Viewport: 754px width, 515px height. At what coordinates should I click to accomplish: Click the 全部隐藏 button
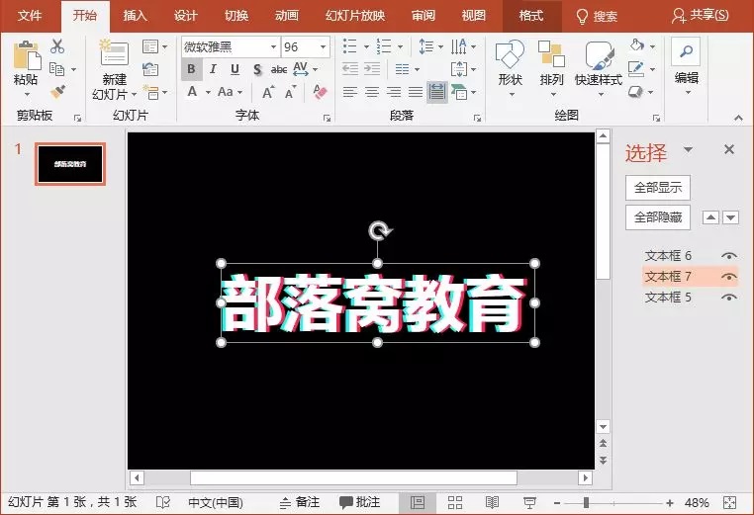658,217
